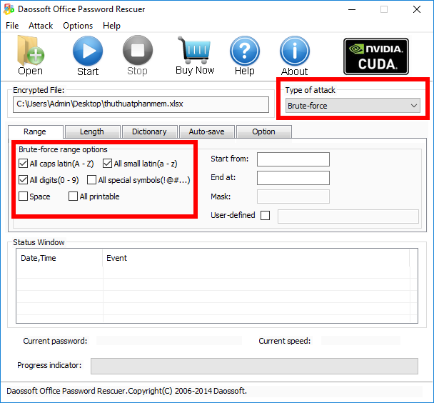Screen dimensions: 434x403
Task: Click the Mask input field
Action: coord(293,196)
